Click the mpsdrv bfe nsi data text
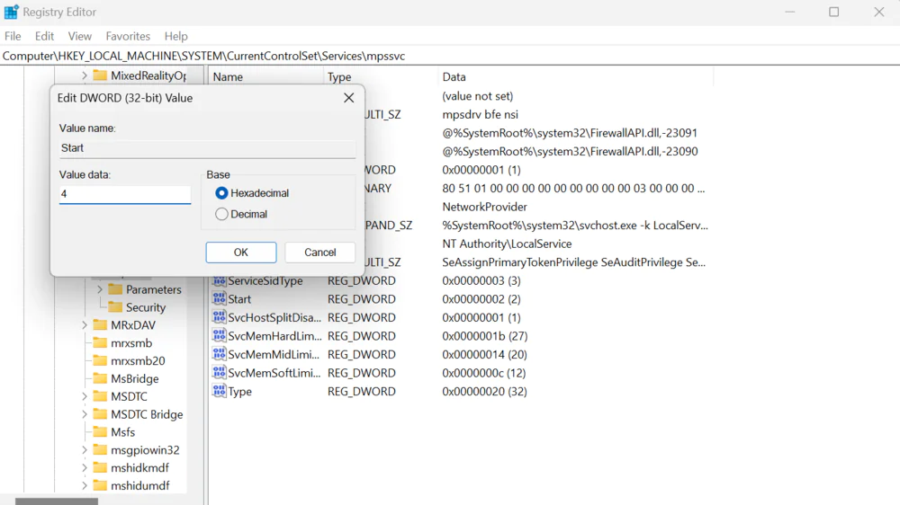The height and width of the screenshot is (505, 900). tap(480, 115)
